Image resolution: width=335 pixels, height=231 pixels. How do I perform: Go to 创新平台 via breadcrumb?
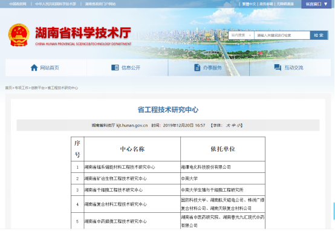[38, 88]
